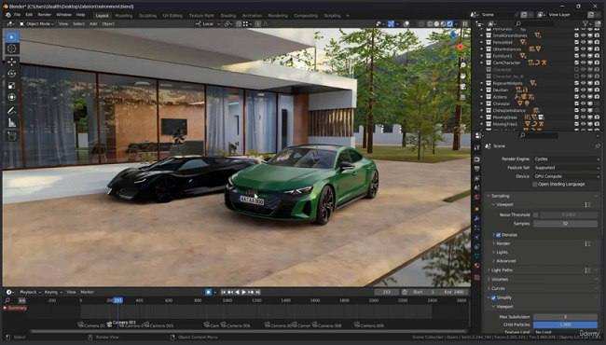Exclude OtherInstances collection from view layer

click(x=576, y=49)
